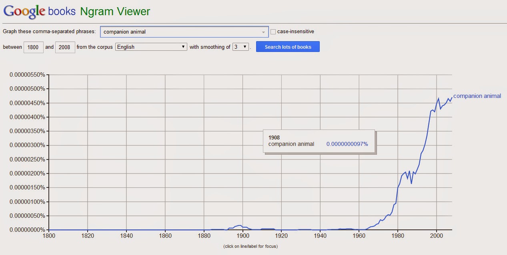Edit the start year field 1800

33,47
